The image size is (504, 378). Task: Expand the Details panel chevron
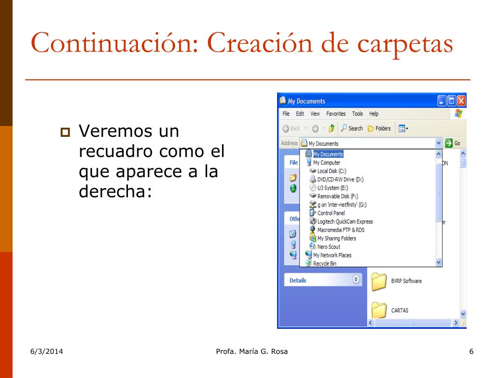pos(356,279)
